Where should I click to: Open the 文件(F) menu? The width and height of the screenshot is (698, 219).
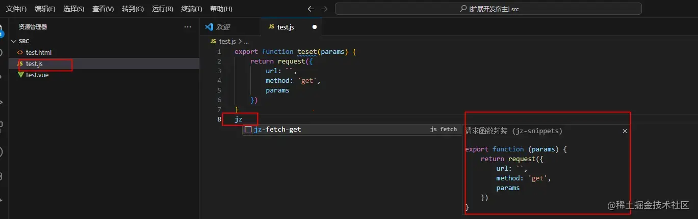16,9
